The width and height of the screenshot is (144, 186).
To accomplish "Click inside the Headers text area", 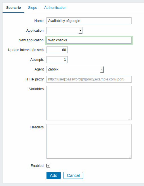I will 89,141.
